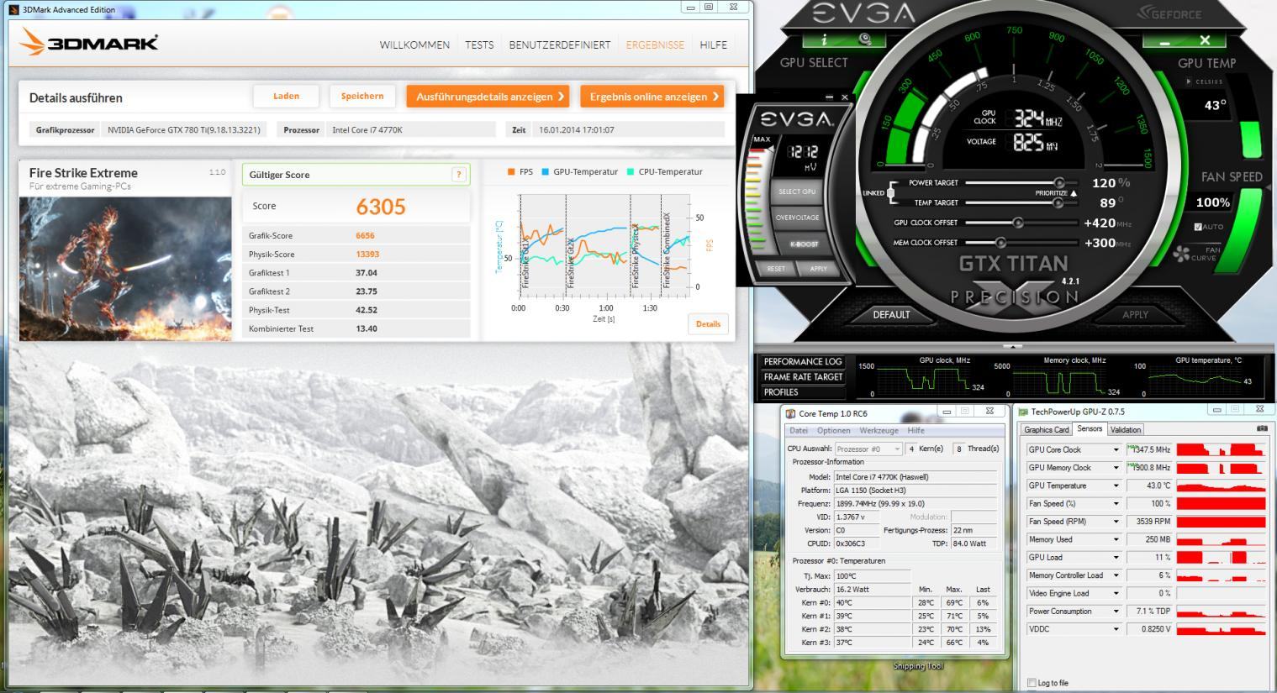Open the WILLKOMMEN tab in 3DMark
This screenshot has width=1277, height=693.
[x=414, y=45]
